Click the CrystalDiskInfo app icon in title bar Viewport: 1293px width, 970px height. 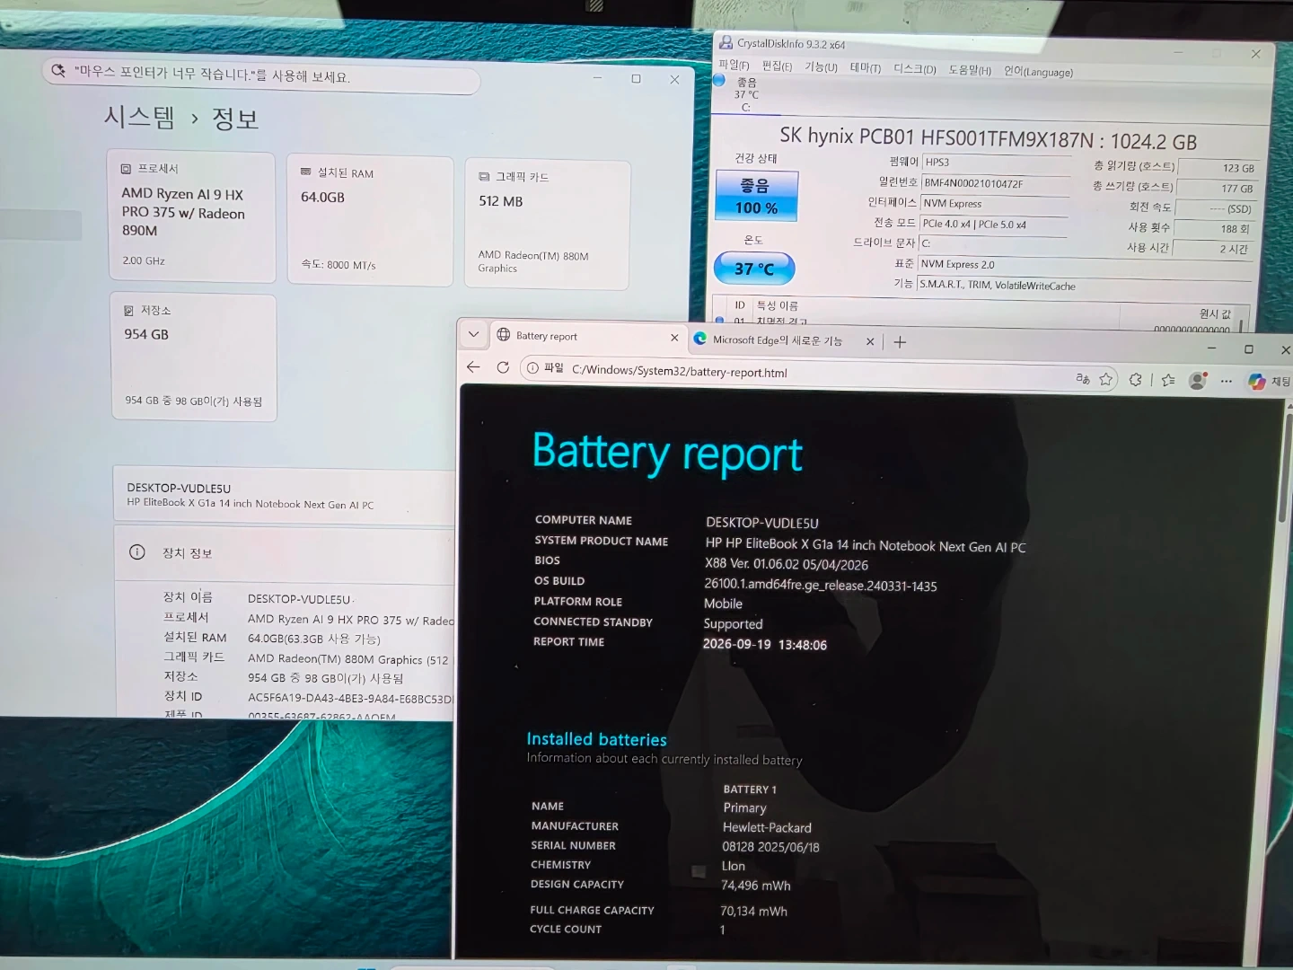(726, 41)
